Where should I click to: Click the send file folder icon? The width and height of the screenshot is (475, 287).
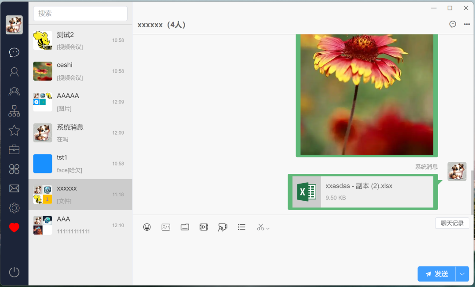pyautogui.click(x=185, y=227)
